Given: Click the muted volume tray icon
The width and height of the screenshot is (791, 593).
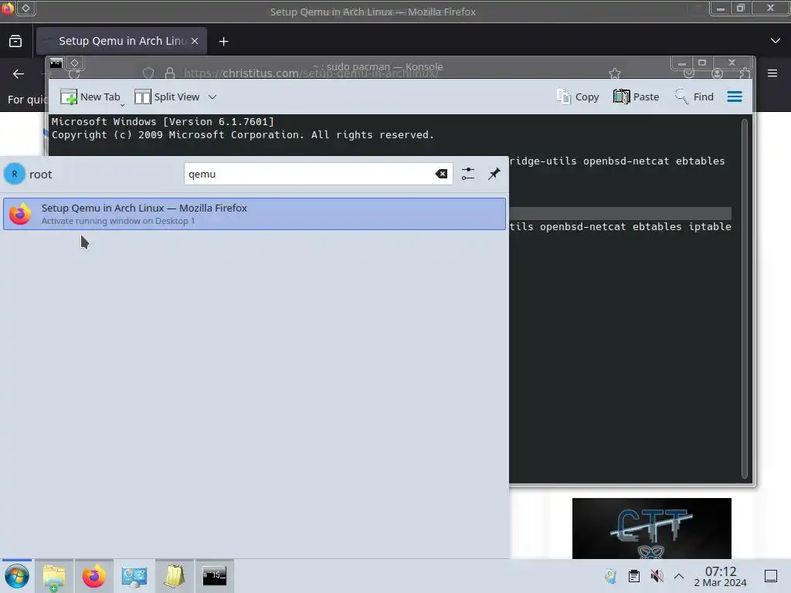Looking at the screenshot, I should coord(657,576).
